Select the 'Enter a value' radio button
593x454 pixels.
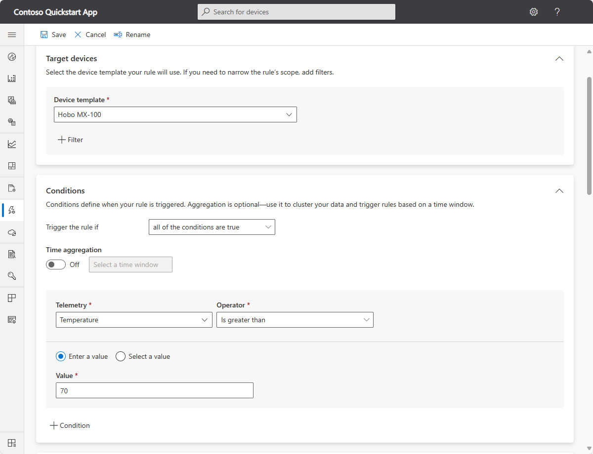[x=61, y=356]
